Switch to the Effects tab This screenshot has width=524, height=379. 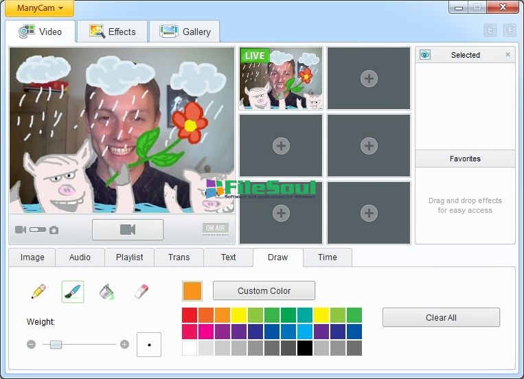pos(113,32)
